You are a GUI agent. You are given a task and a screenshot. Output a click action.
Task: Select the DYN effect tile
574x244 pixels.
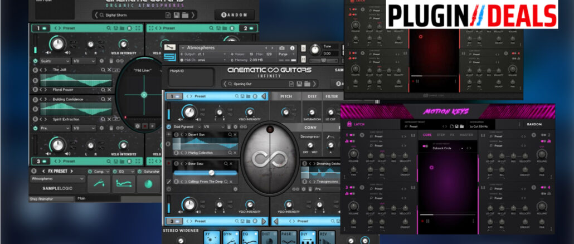tap(231, 238)
